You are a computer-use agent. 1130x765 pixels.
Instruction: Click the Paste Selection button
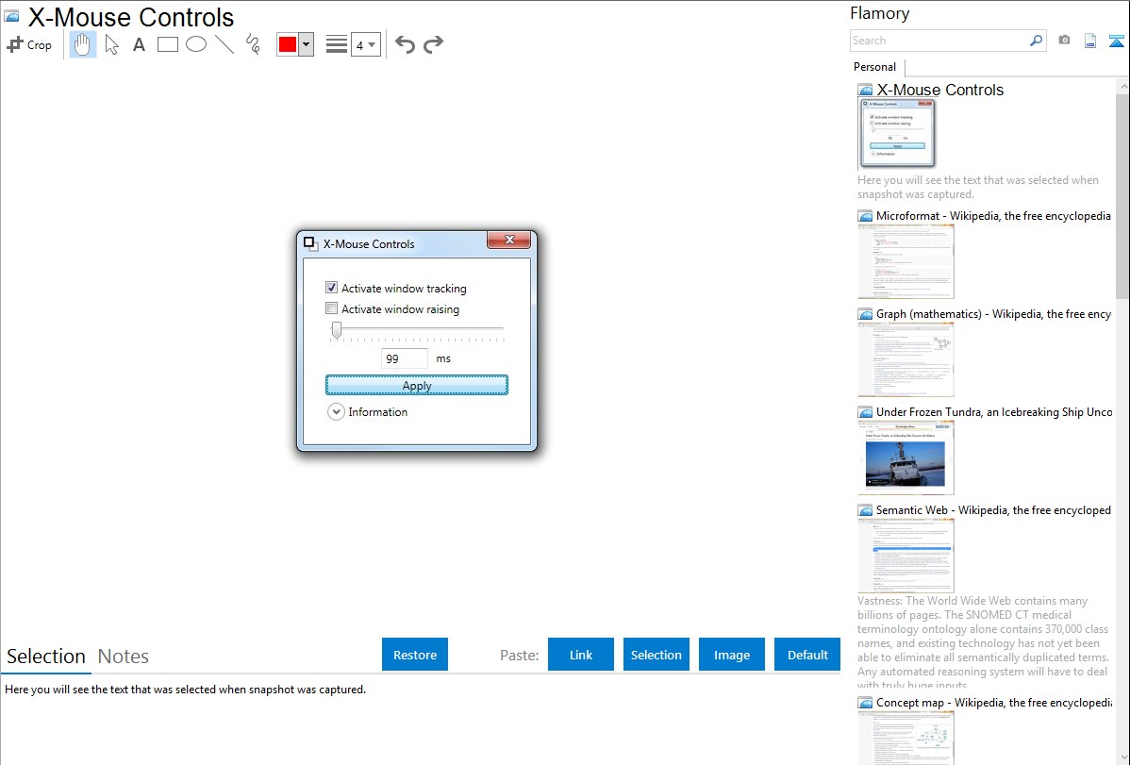[656, 655]
